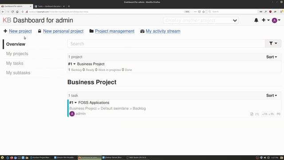Click the Firefox Search box
The image size is (284, 160).
(233, 12)
